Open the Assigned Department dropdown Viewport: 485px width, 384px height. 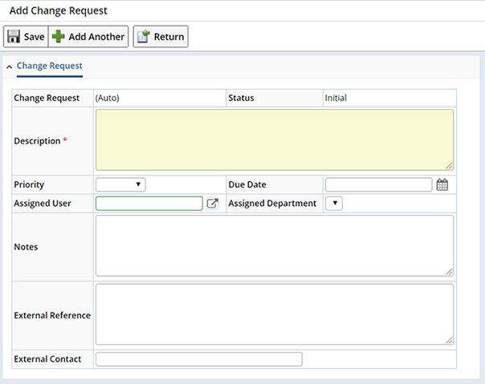[334, 204]
